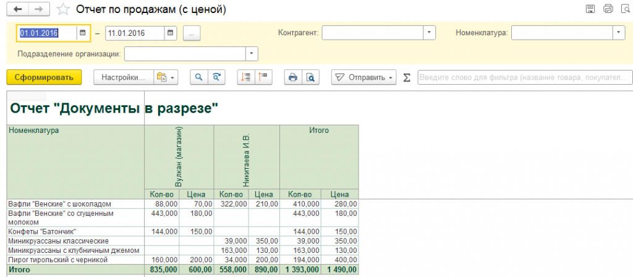This screenshot has width=633, height=277.
Task: Add report to favorites with star icon
Action: click(x=63, y=9)
